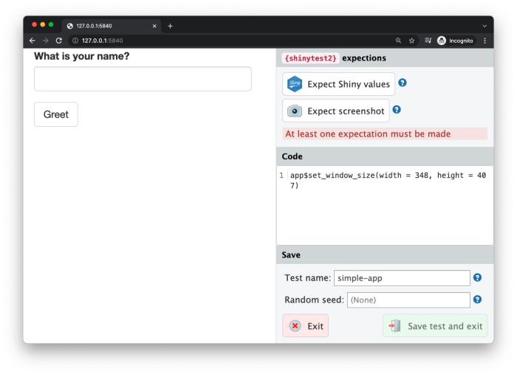
Task: Click Save test and exit button
Action: 435,326
